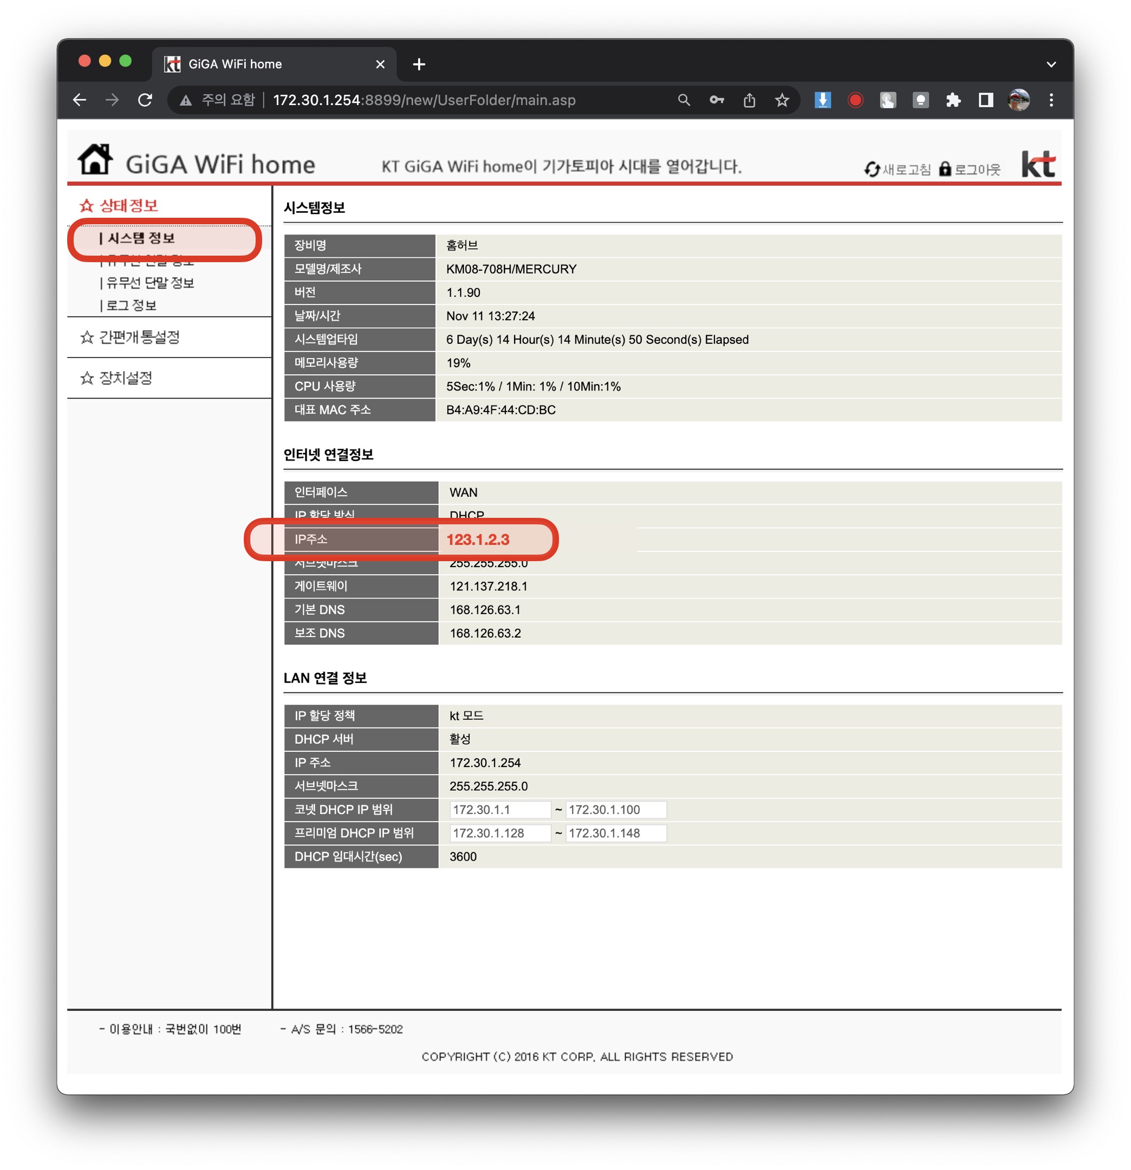Click the kt logo in header
1131x1170 pixels.
[1038, 164]
